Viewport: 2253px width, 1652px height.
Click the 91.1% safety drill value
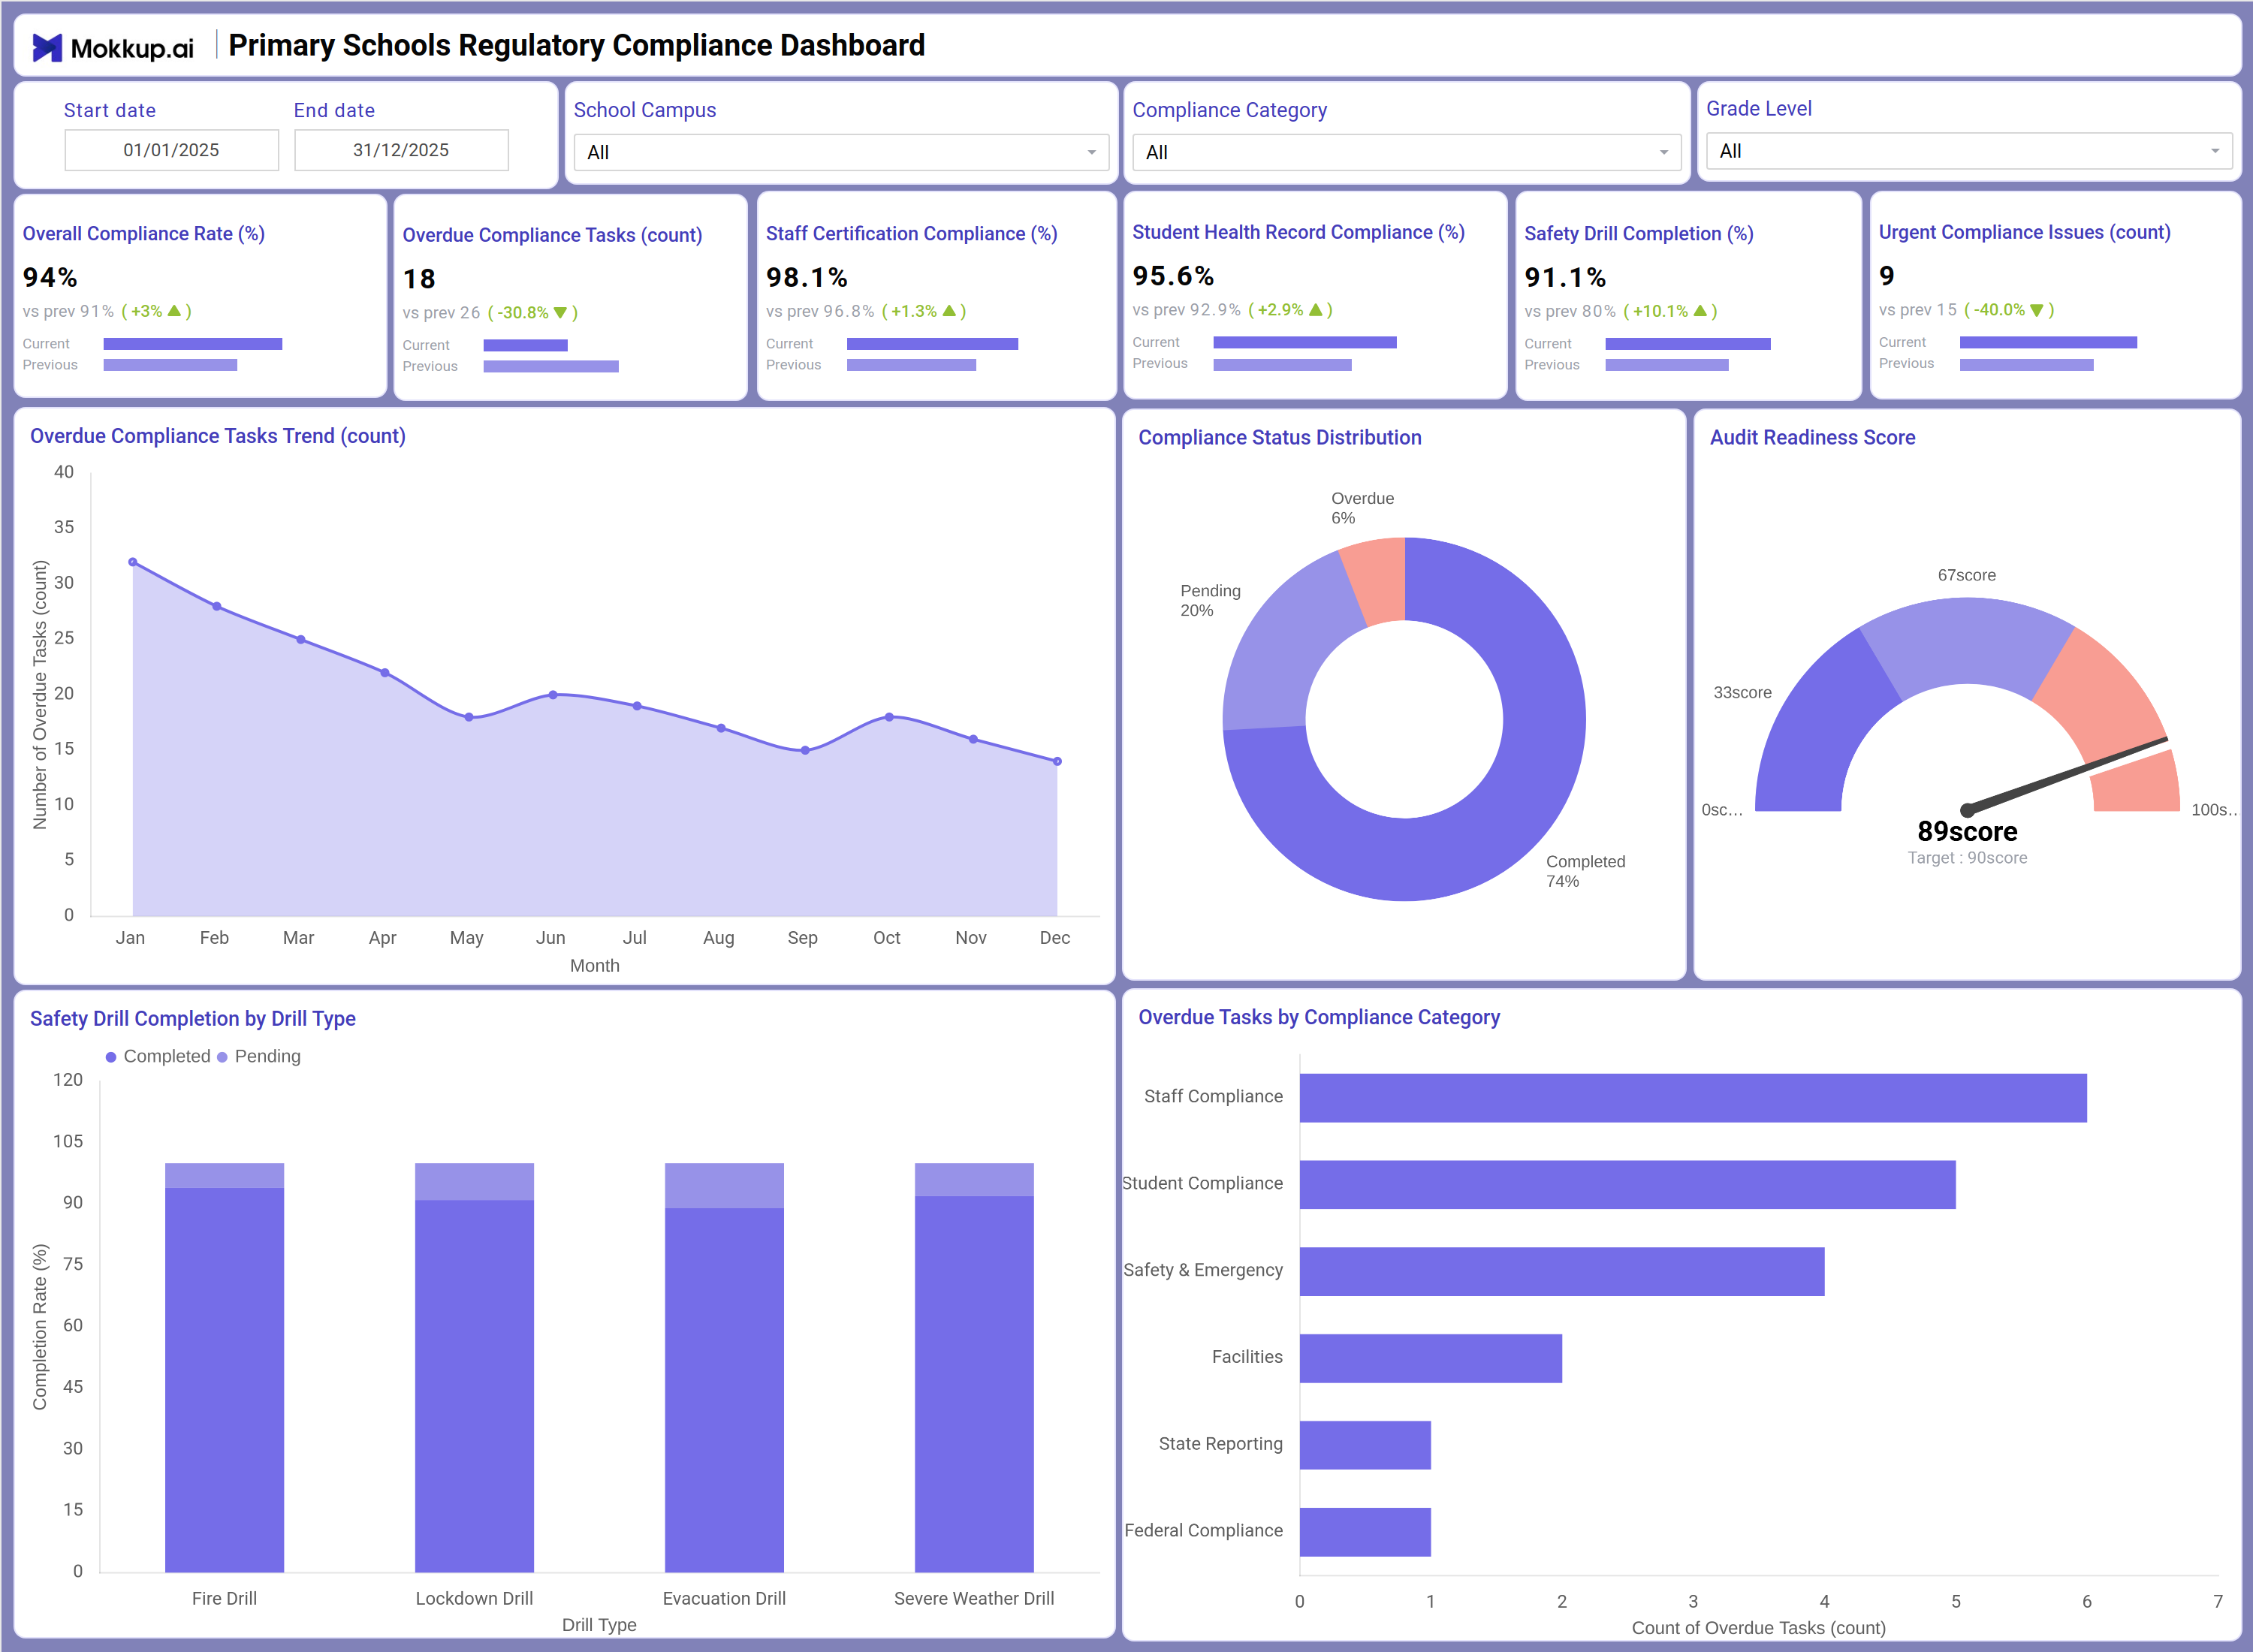[1565, 277]
